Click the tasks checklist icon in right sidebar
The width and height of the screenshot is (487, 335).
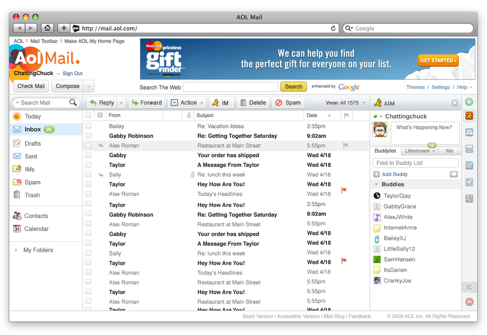469,165
